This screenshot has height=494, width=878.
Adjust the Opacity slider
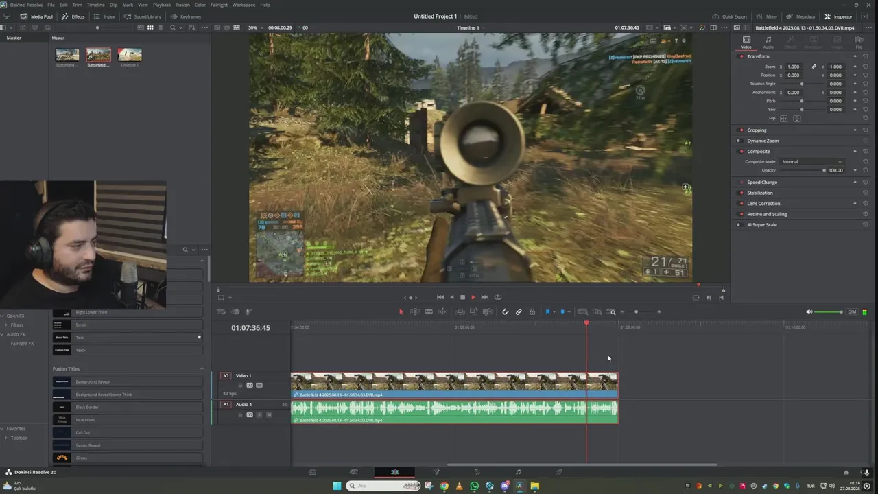coord(803,170)
